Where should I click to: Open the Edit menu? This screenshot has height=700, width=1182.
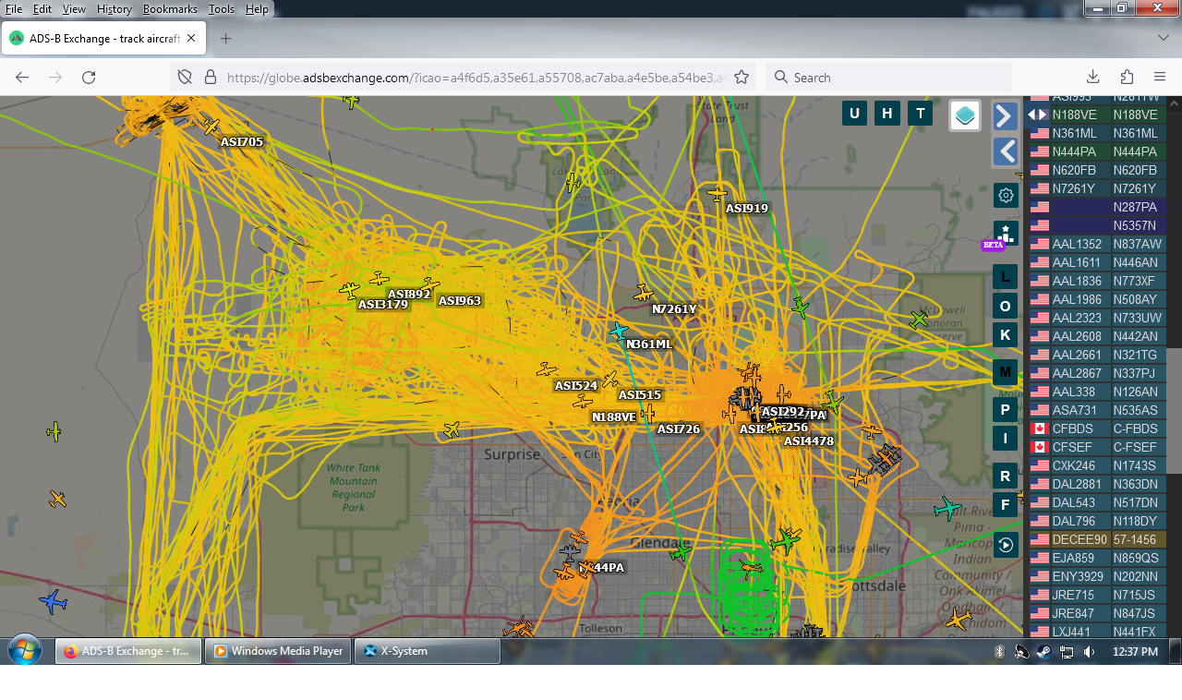pyautogui.click(x=42, y=9)
